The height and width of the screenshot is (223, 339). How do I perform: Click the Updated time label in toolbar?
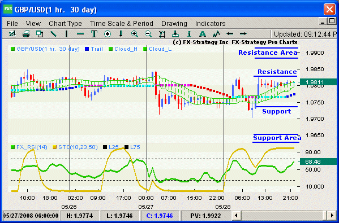pyautogui.click(x=305, y=34)
